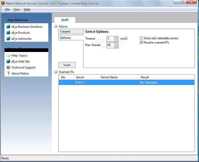Viewport: 199px width, 162px height.
Task: Enable Show only vulnerable servers checkbox
Action: point(141,38)
